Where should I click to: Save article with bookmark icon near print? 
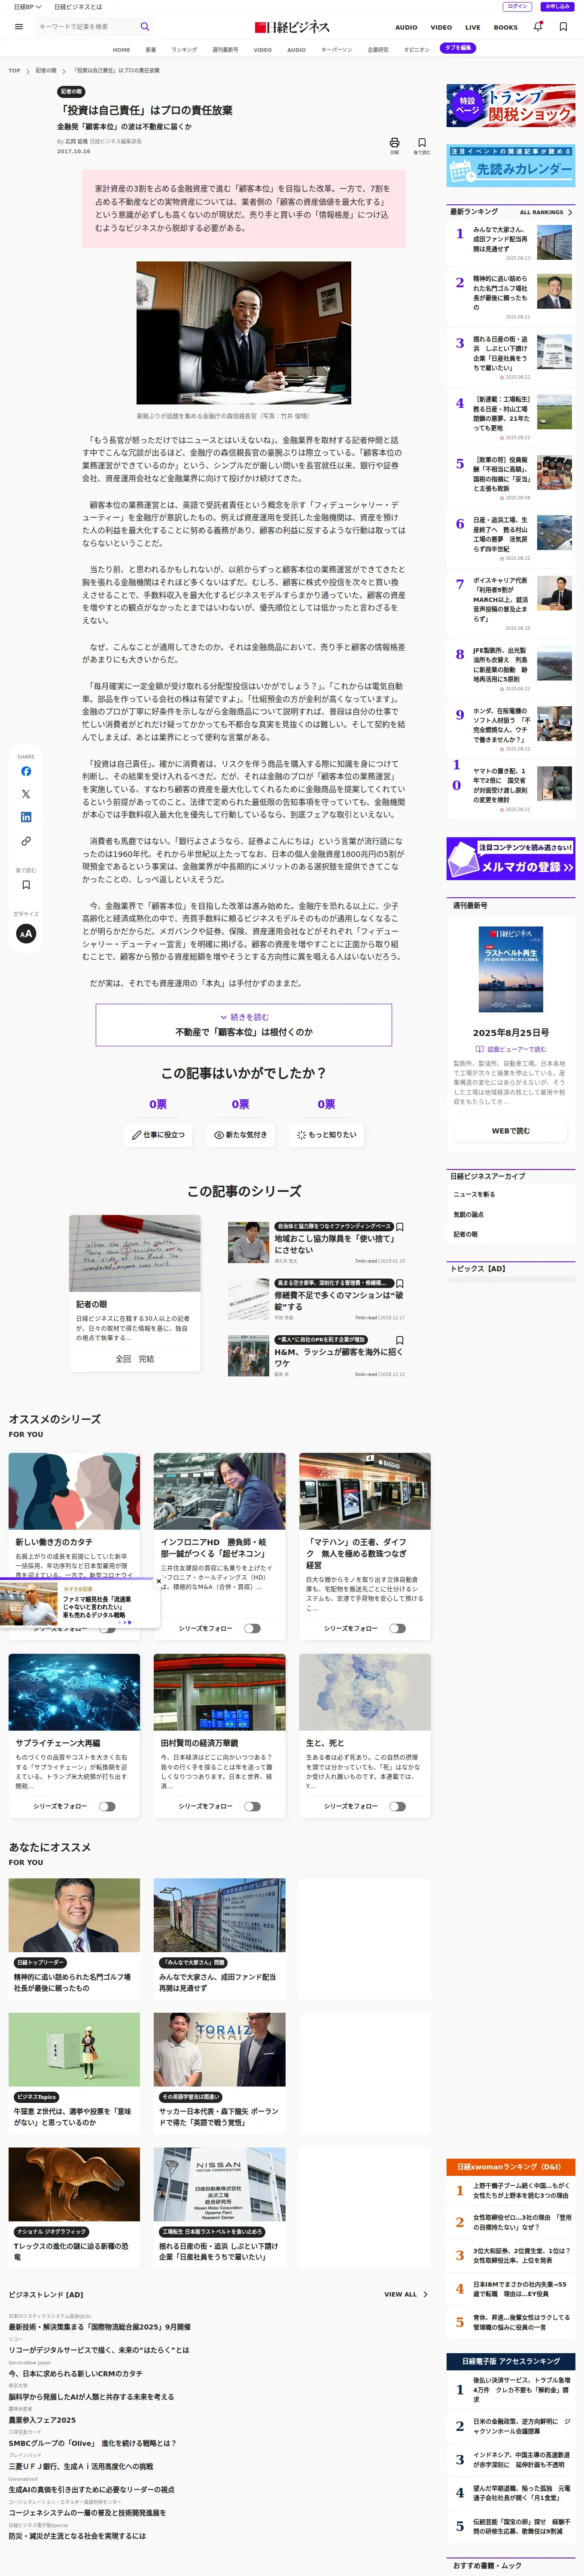tap(422, 143)
